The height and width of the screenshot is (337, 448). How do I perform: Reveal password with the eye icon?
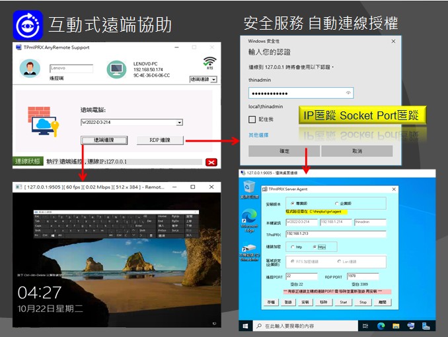click(x=348, y=93)
